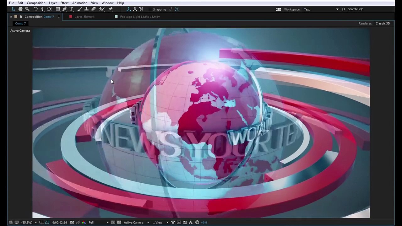Screen dimensions: 402x226
Task: Toggle snap to extended edges icon
Action: 171,9
